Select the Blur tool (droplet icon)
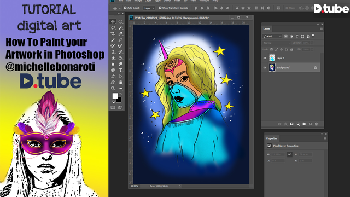 [x=113, y=64]
